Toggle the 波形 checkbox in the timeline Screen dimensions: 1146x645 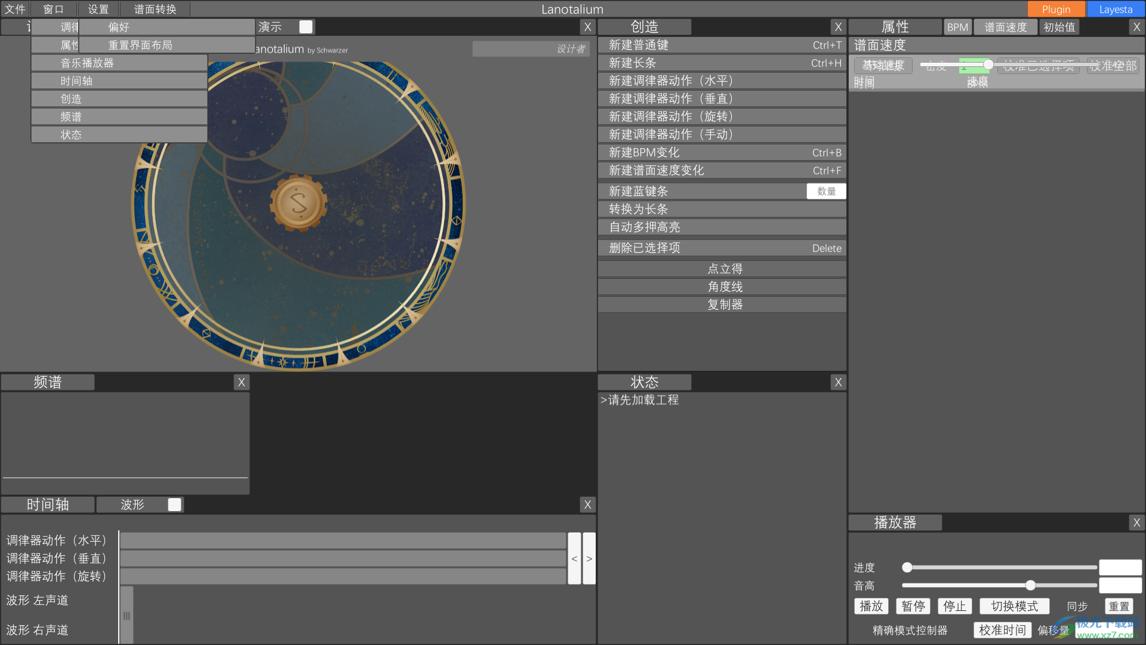(174, 505)
